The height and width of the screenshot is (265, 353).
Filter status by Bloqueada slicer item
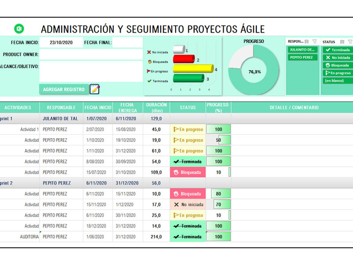point(338,65)
